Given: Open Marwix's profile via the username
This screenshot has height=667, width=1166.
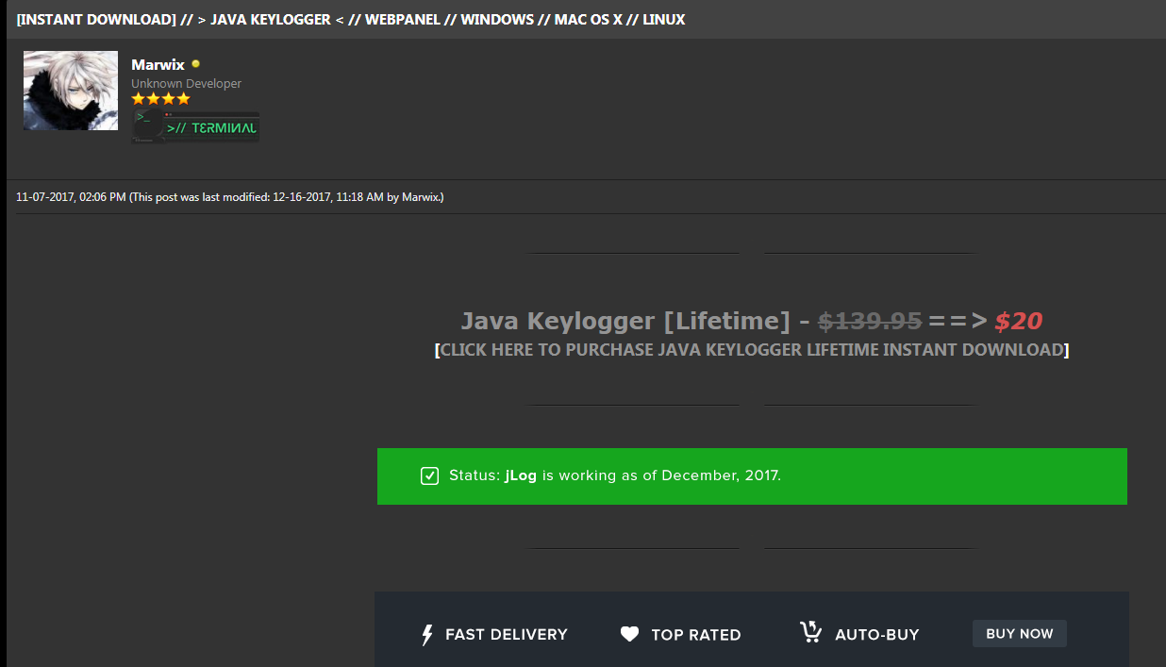Looking at the screenshot, I should tap(158, 65).
